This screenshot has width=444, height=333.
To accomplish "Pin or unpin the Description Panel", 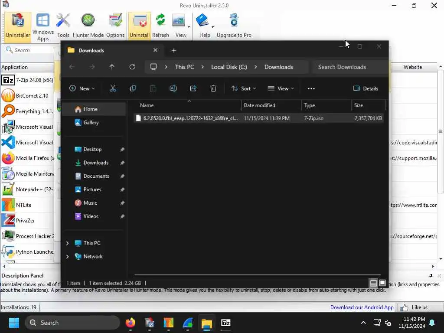I will 431,275.
